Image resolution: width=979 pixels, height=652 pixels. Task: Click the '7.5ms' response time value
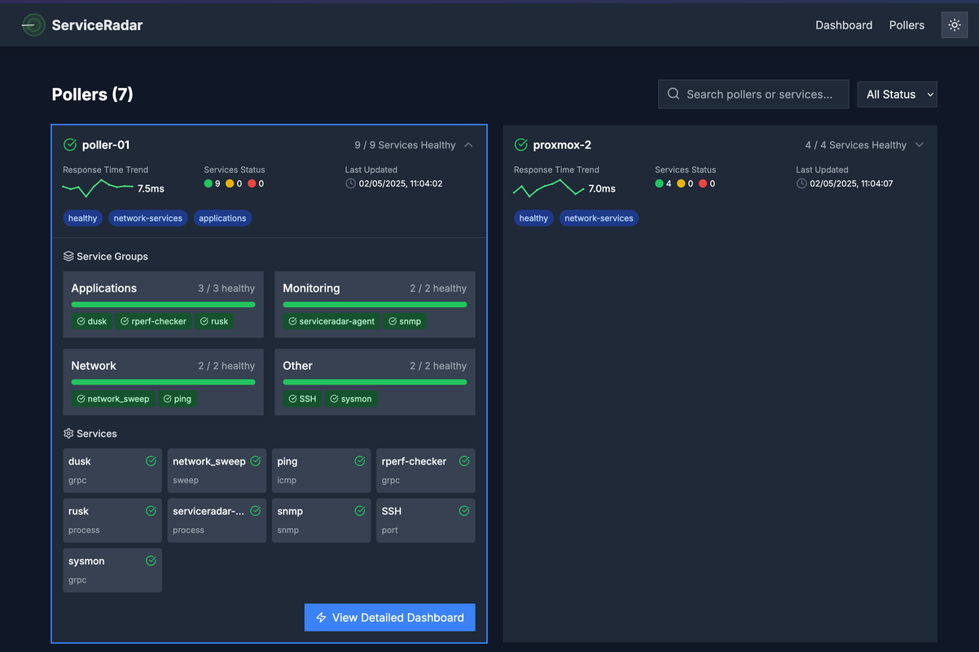click(x=151, y=188)
